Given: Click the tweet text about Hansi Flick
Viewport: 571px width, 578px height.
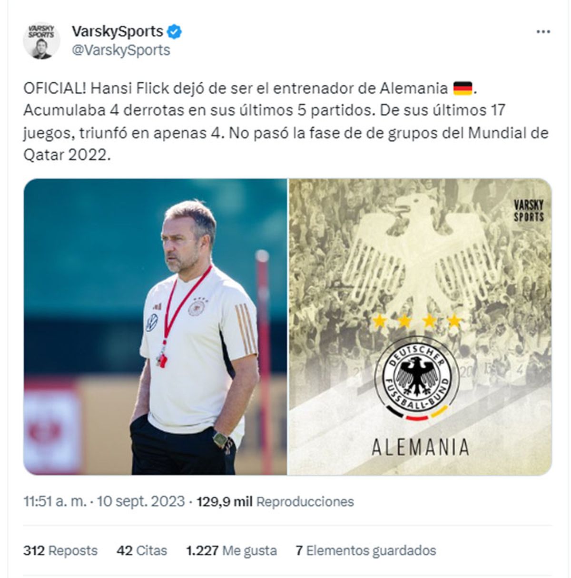Looking at the screenshot, I should coord(286,122).
